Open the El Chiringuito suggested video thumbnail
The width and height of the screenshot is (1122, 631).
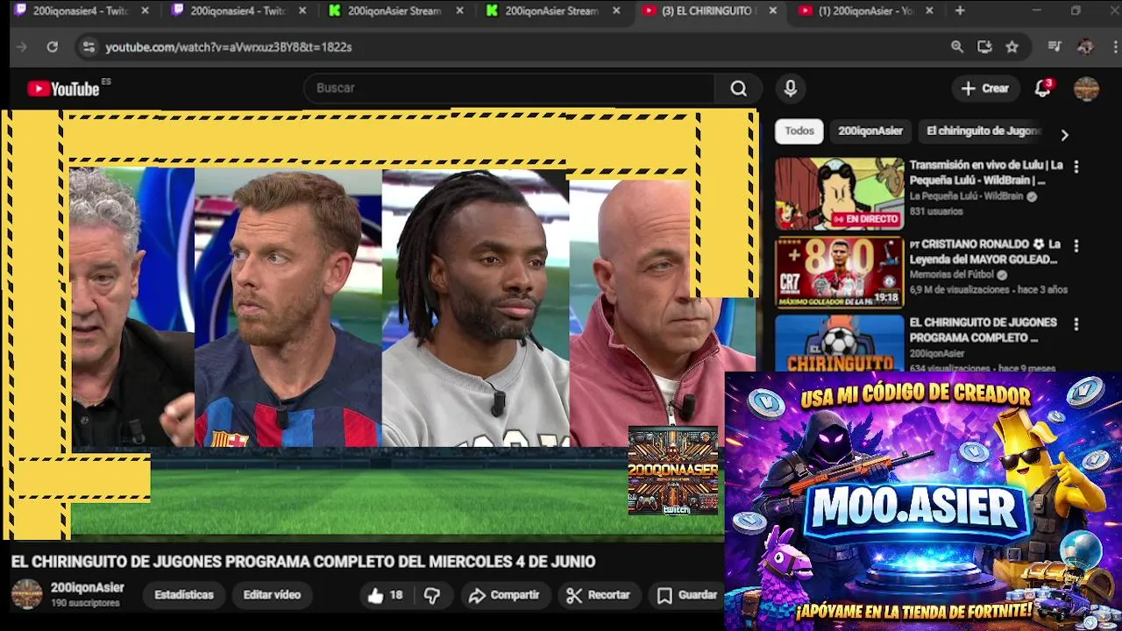click(839, 344)
